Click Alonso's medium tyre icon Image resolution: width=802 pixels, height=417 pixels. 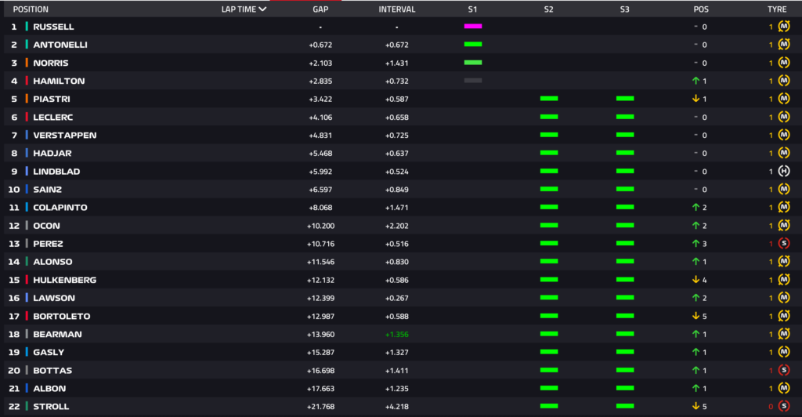(x=784, y=262)
